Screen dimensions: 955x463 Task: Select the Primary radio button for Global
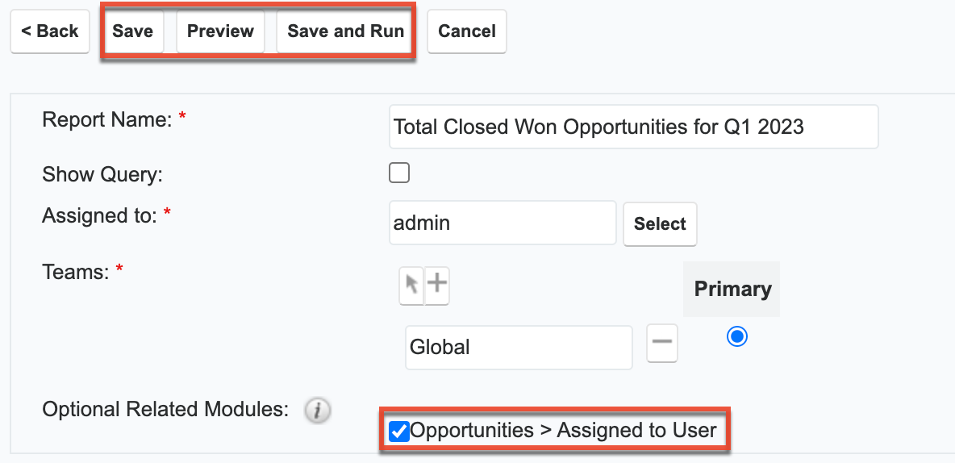[x=736, y=336]
